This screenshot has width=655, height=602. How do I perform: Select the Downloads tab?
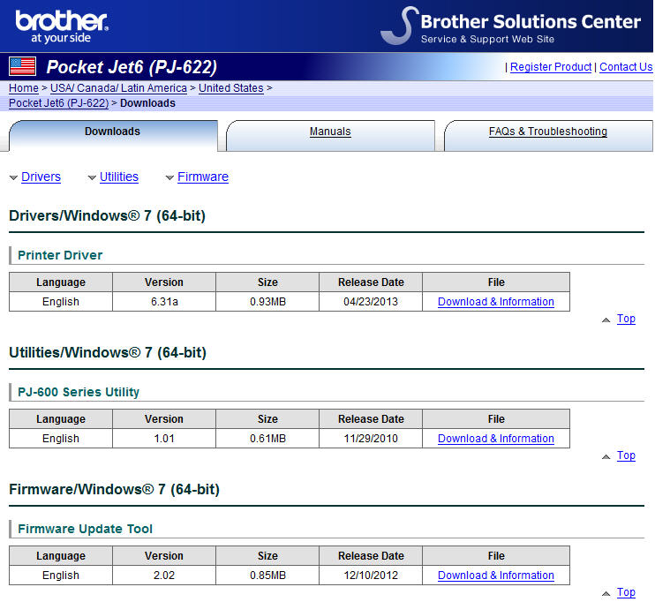(x=112, y=132)
